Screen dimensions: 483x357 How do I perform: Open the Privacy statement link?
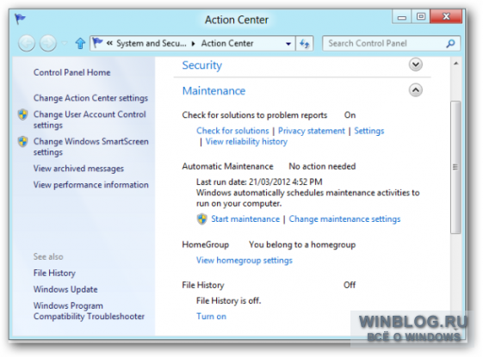(312, 131)
